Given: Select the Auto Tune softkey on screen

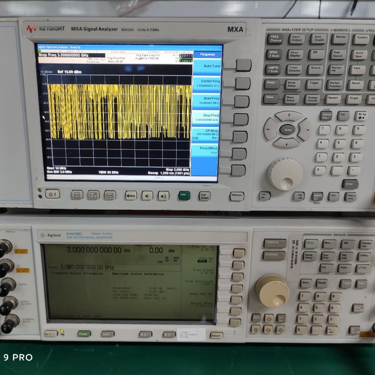Looking at the screenshot, I should [207, 67].
